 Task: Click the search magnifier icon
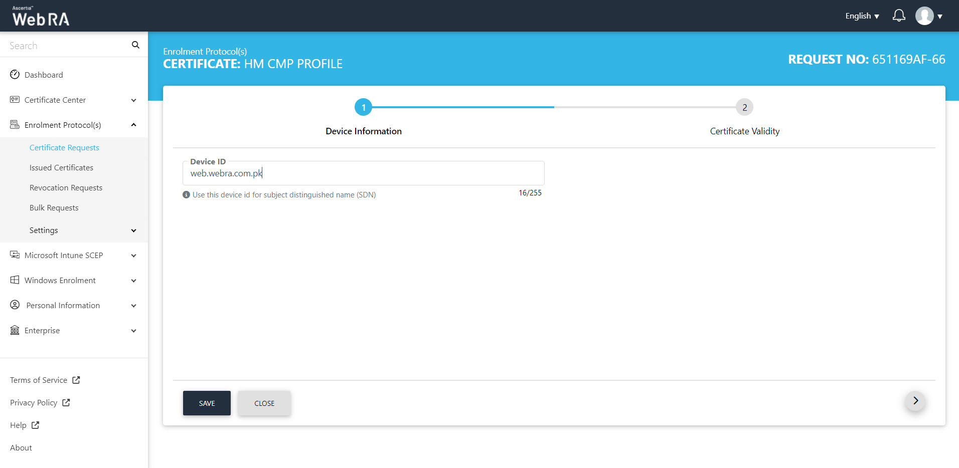click(135, 45)
